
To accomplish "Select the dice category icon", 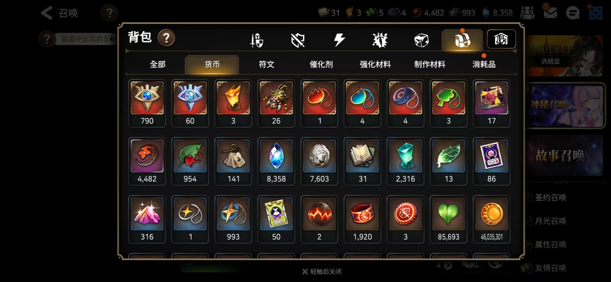I will point(421,40).
